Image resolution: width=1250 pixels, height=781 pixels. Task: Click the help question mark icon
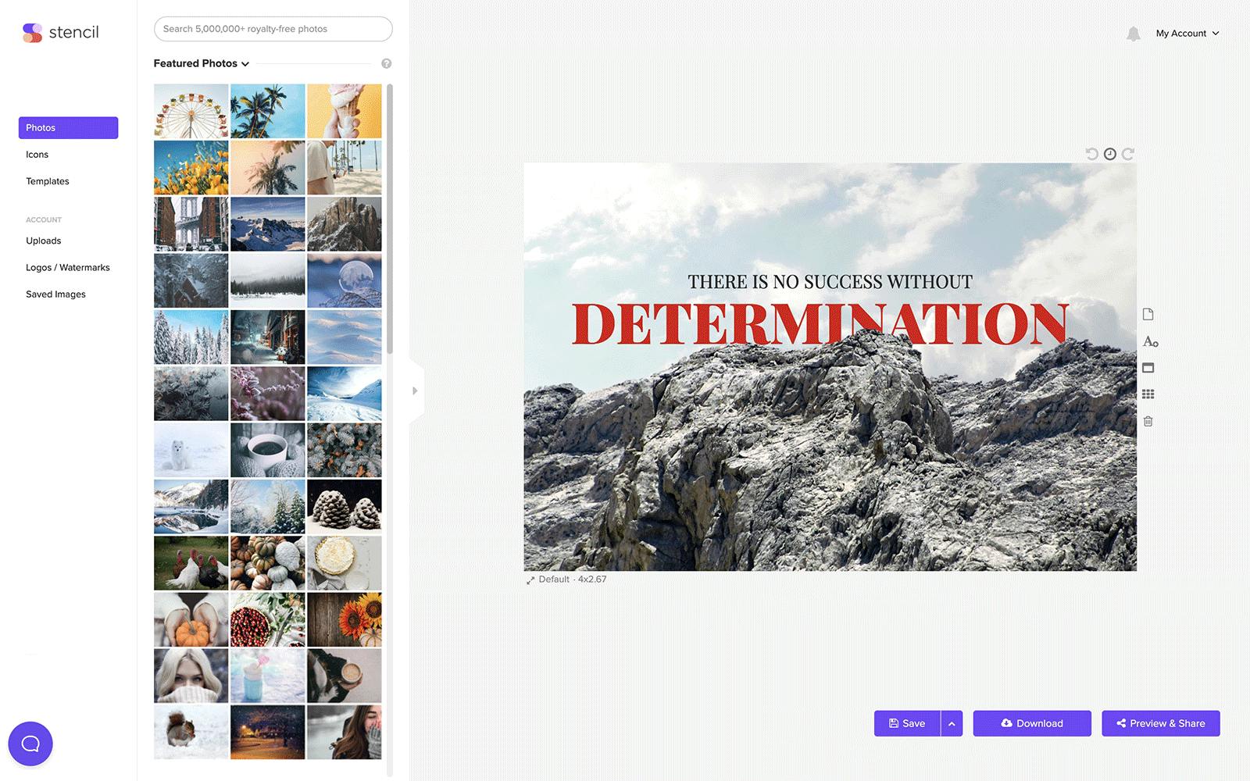[386, 63]
